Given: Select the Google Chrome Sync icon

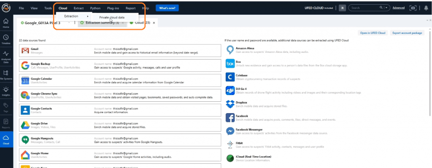Looking at the screenshot, I should coord(25,95).
